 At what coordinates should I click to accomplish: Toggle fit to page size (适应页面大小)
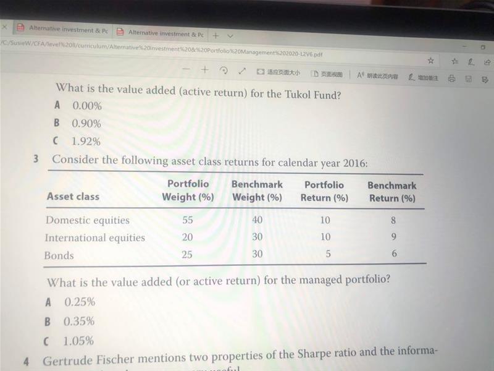click(278, 73)
